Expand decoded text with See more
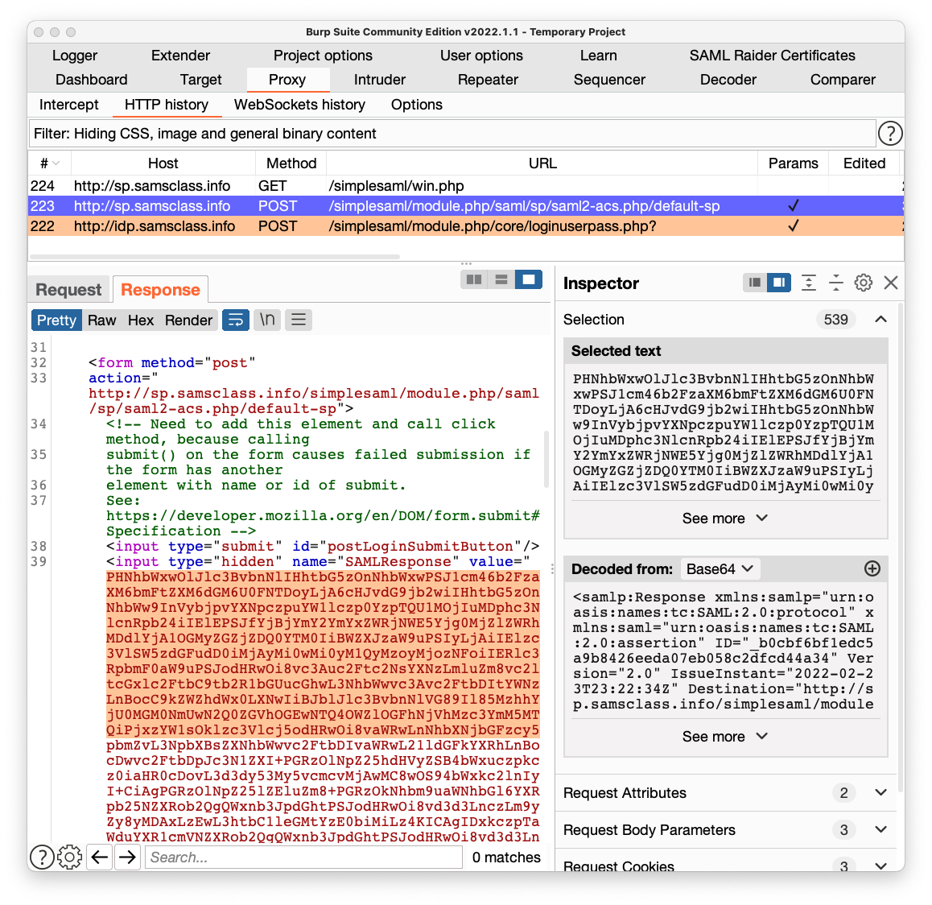 coord(724,737)
